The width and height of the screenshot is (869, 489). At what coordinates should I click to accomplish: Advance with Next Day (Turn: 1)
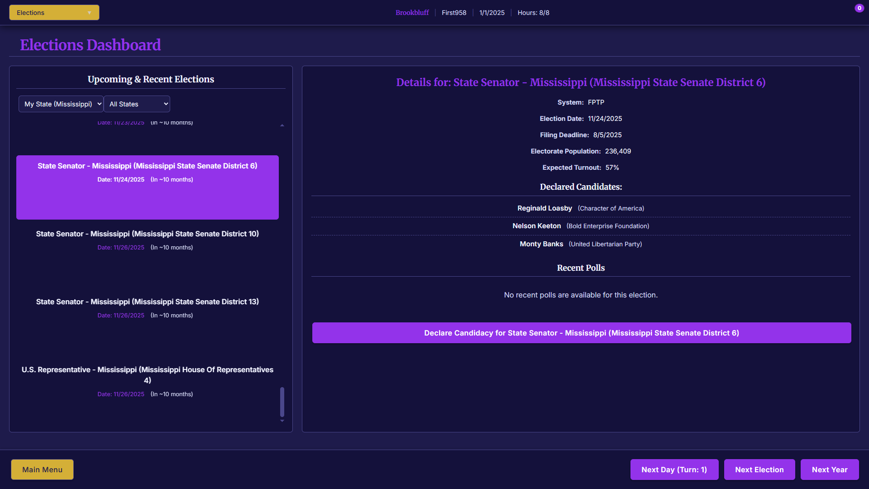pyautogui.click(x=674, y=470)
